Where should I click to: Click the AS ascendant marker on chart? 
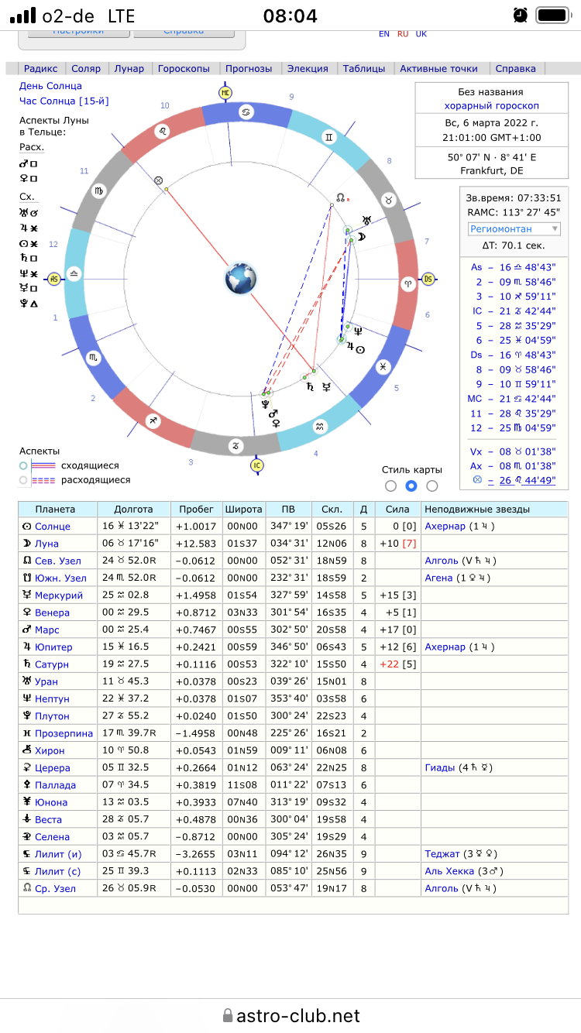(x=54, y=279)
